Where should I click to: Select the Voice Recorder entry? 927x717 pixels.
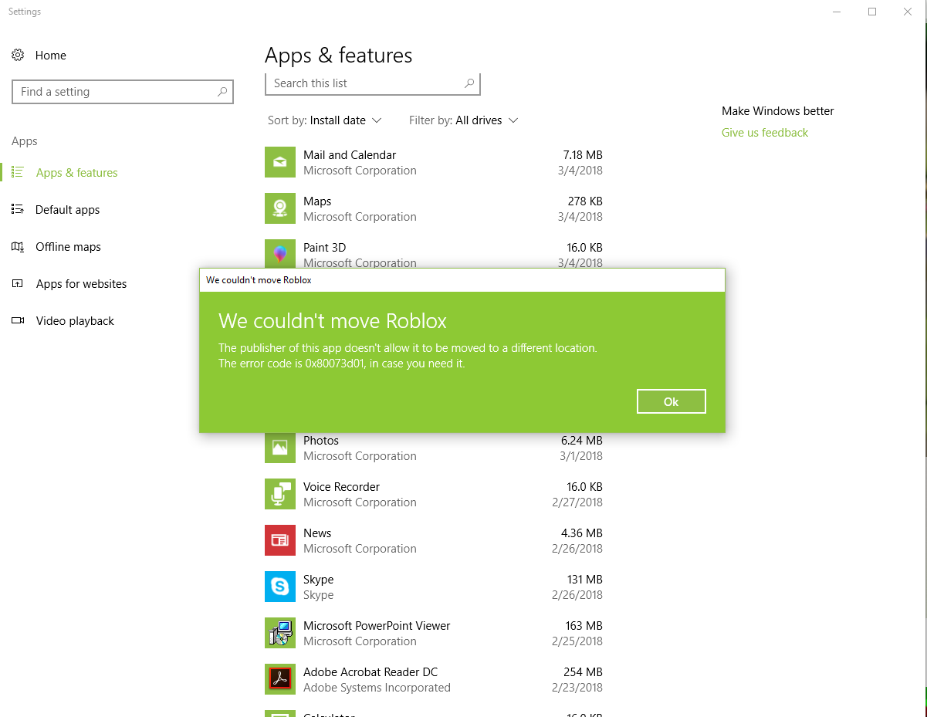(434, 494)
